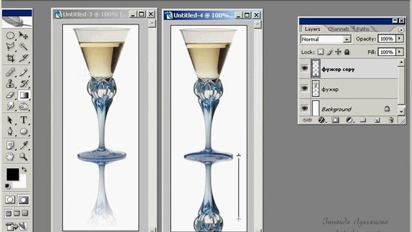Image resolution: width=412 pixels, height=232 pixels.
Task: Select the Gradient tool
Action: 24,95
